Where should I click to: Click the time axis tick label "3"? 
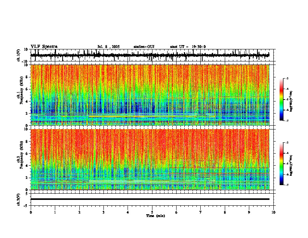(103, 212)
